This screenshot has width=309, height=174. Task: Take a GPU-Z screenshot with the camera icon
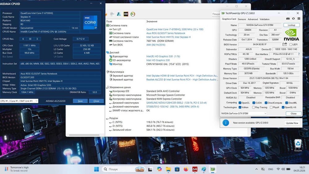coord(288,19)
